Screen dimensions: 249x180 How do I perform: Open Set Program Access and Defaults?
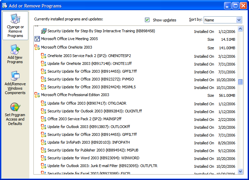(x=15, y=114)
